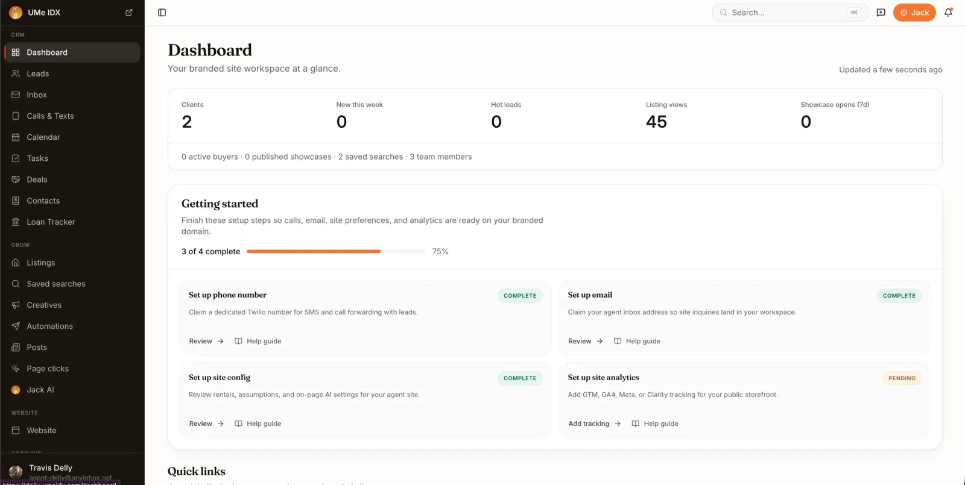Screen dimensions: 965x485
Task: Open Help guide for site config
Action: tap(258, 424)
